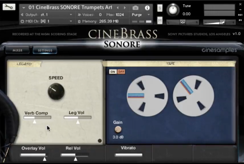Minimize the instrument header view

click(240, 10)
